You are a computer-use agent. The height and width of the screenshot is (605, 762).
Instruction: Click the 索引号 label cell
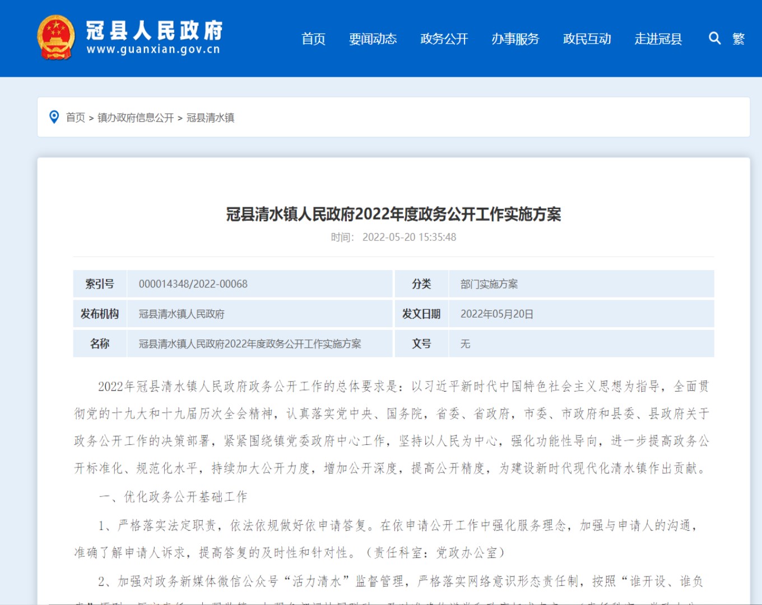pos(100,284)
